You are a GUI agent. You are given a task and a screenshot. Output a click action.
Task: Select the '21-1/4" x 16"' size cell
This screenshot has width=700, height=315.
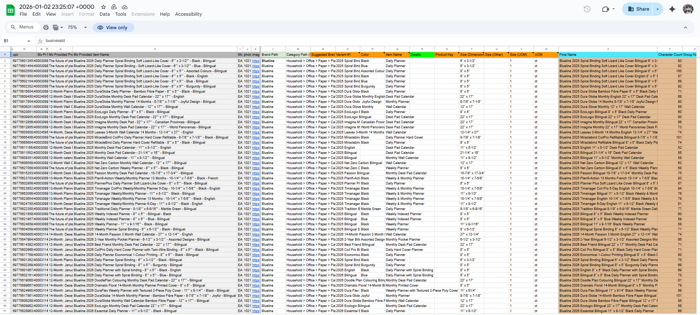pyautogui.click(x=472, y=153)
